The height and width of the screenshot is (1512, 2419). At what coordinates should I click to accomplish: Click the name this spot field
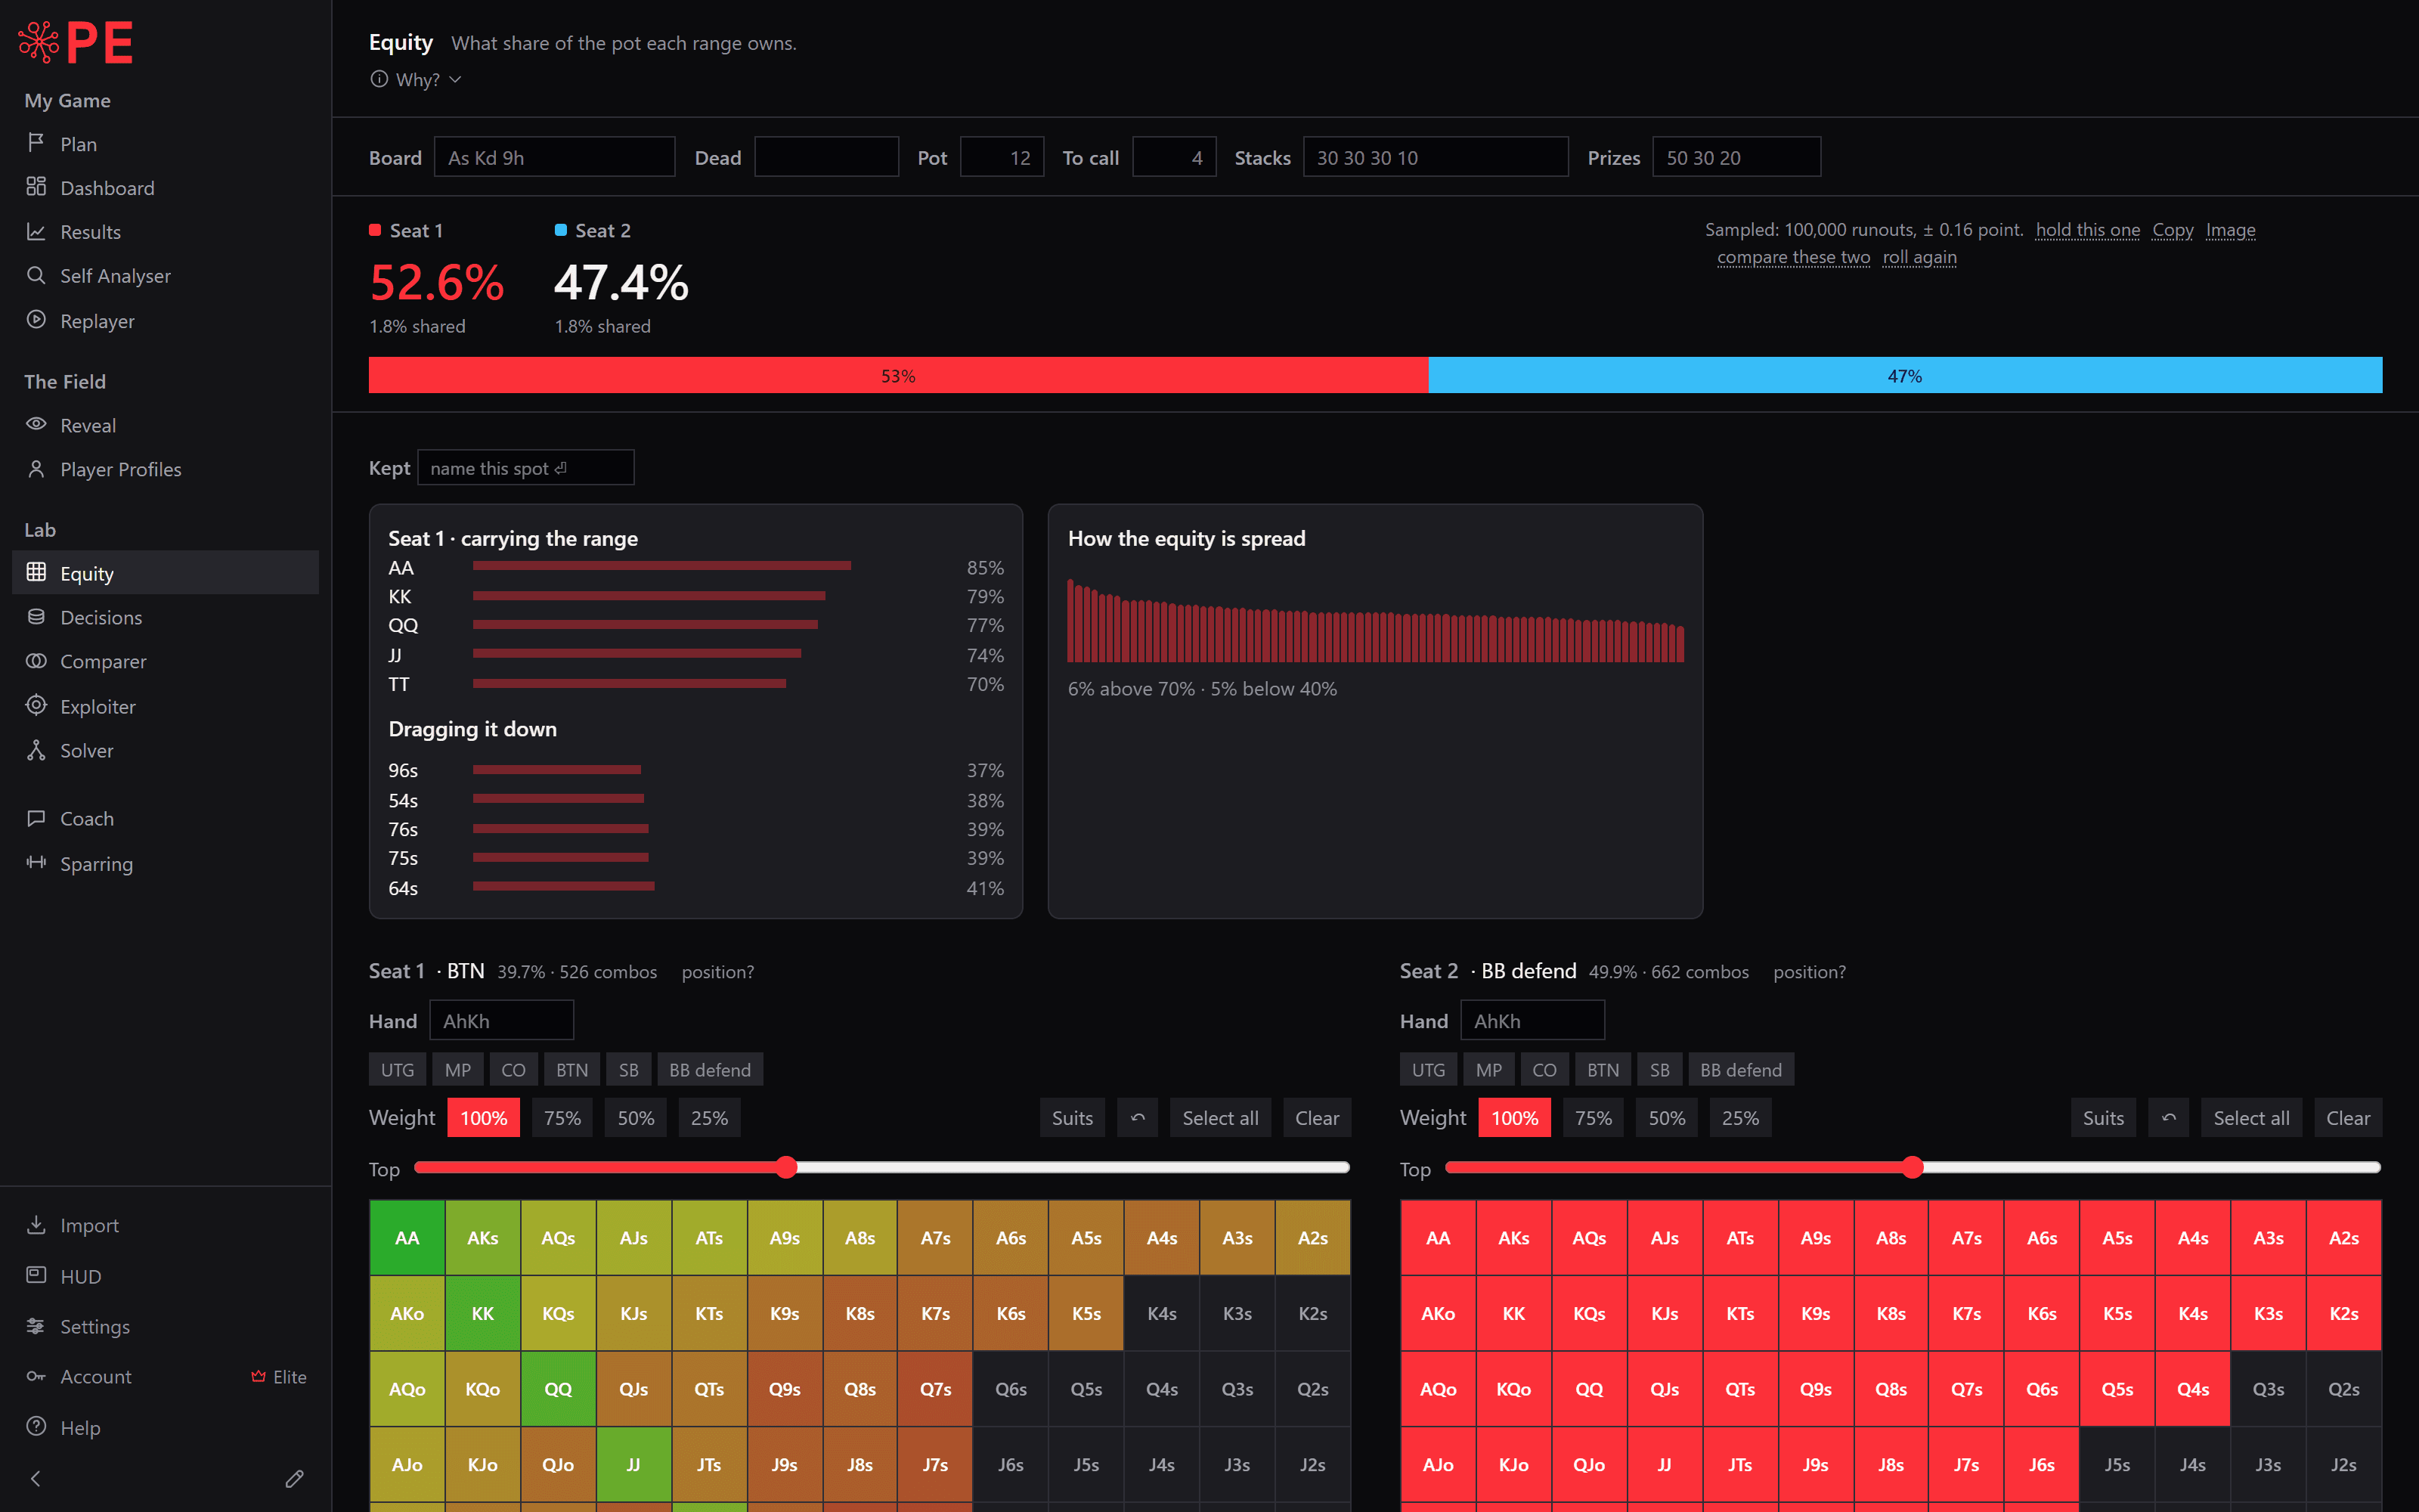pos(525,468)
